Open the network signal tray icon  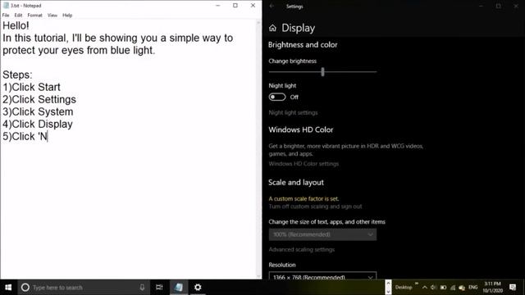pyautogui.click(x=453, y=288)
